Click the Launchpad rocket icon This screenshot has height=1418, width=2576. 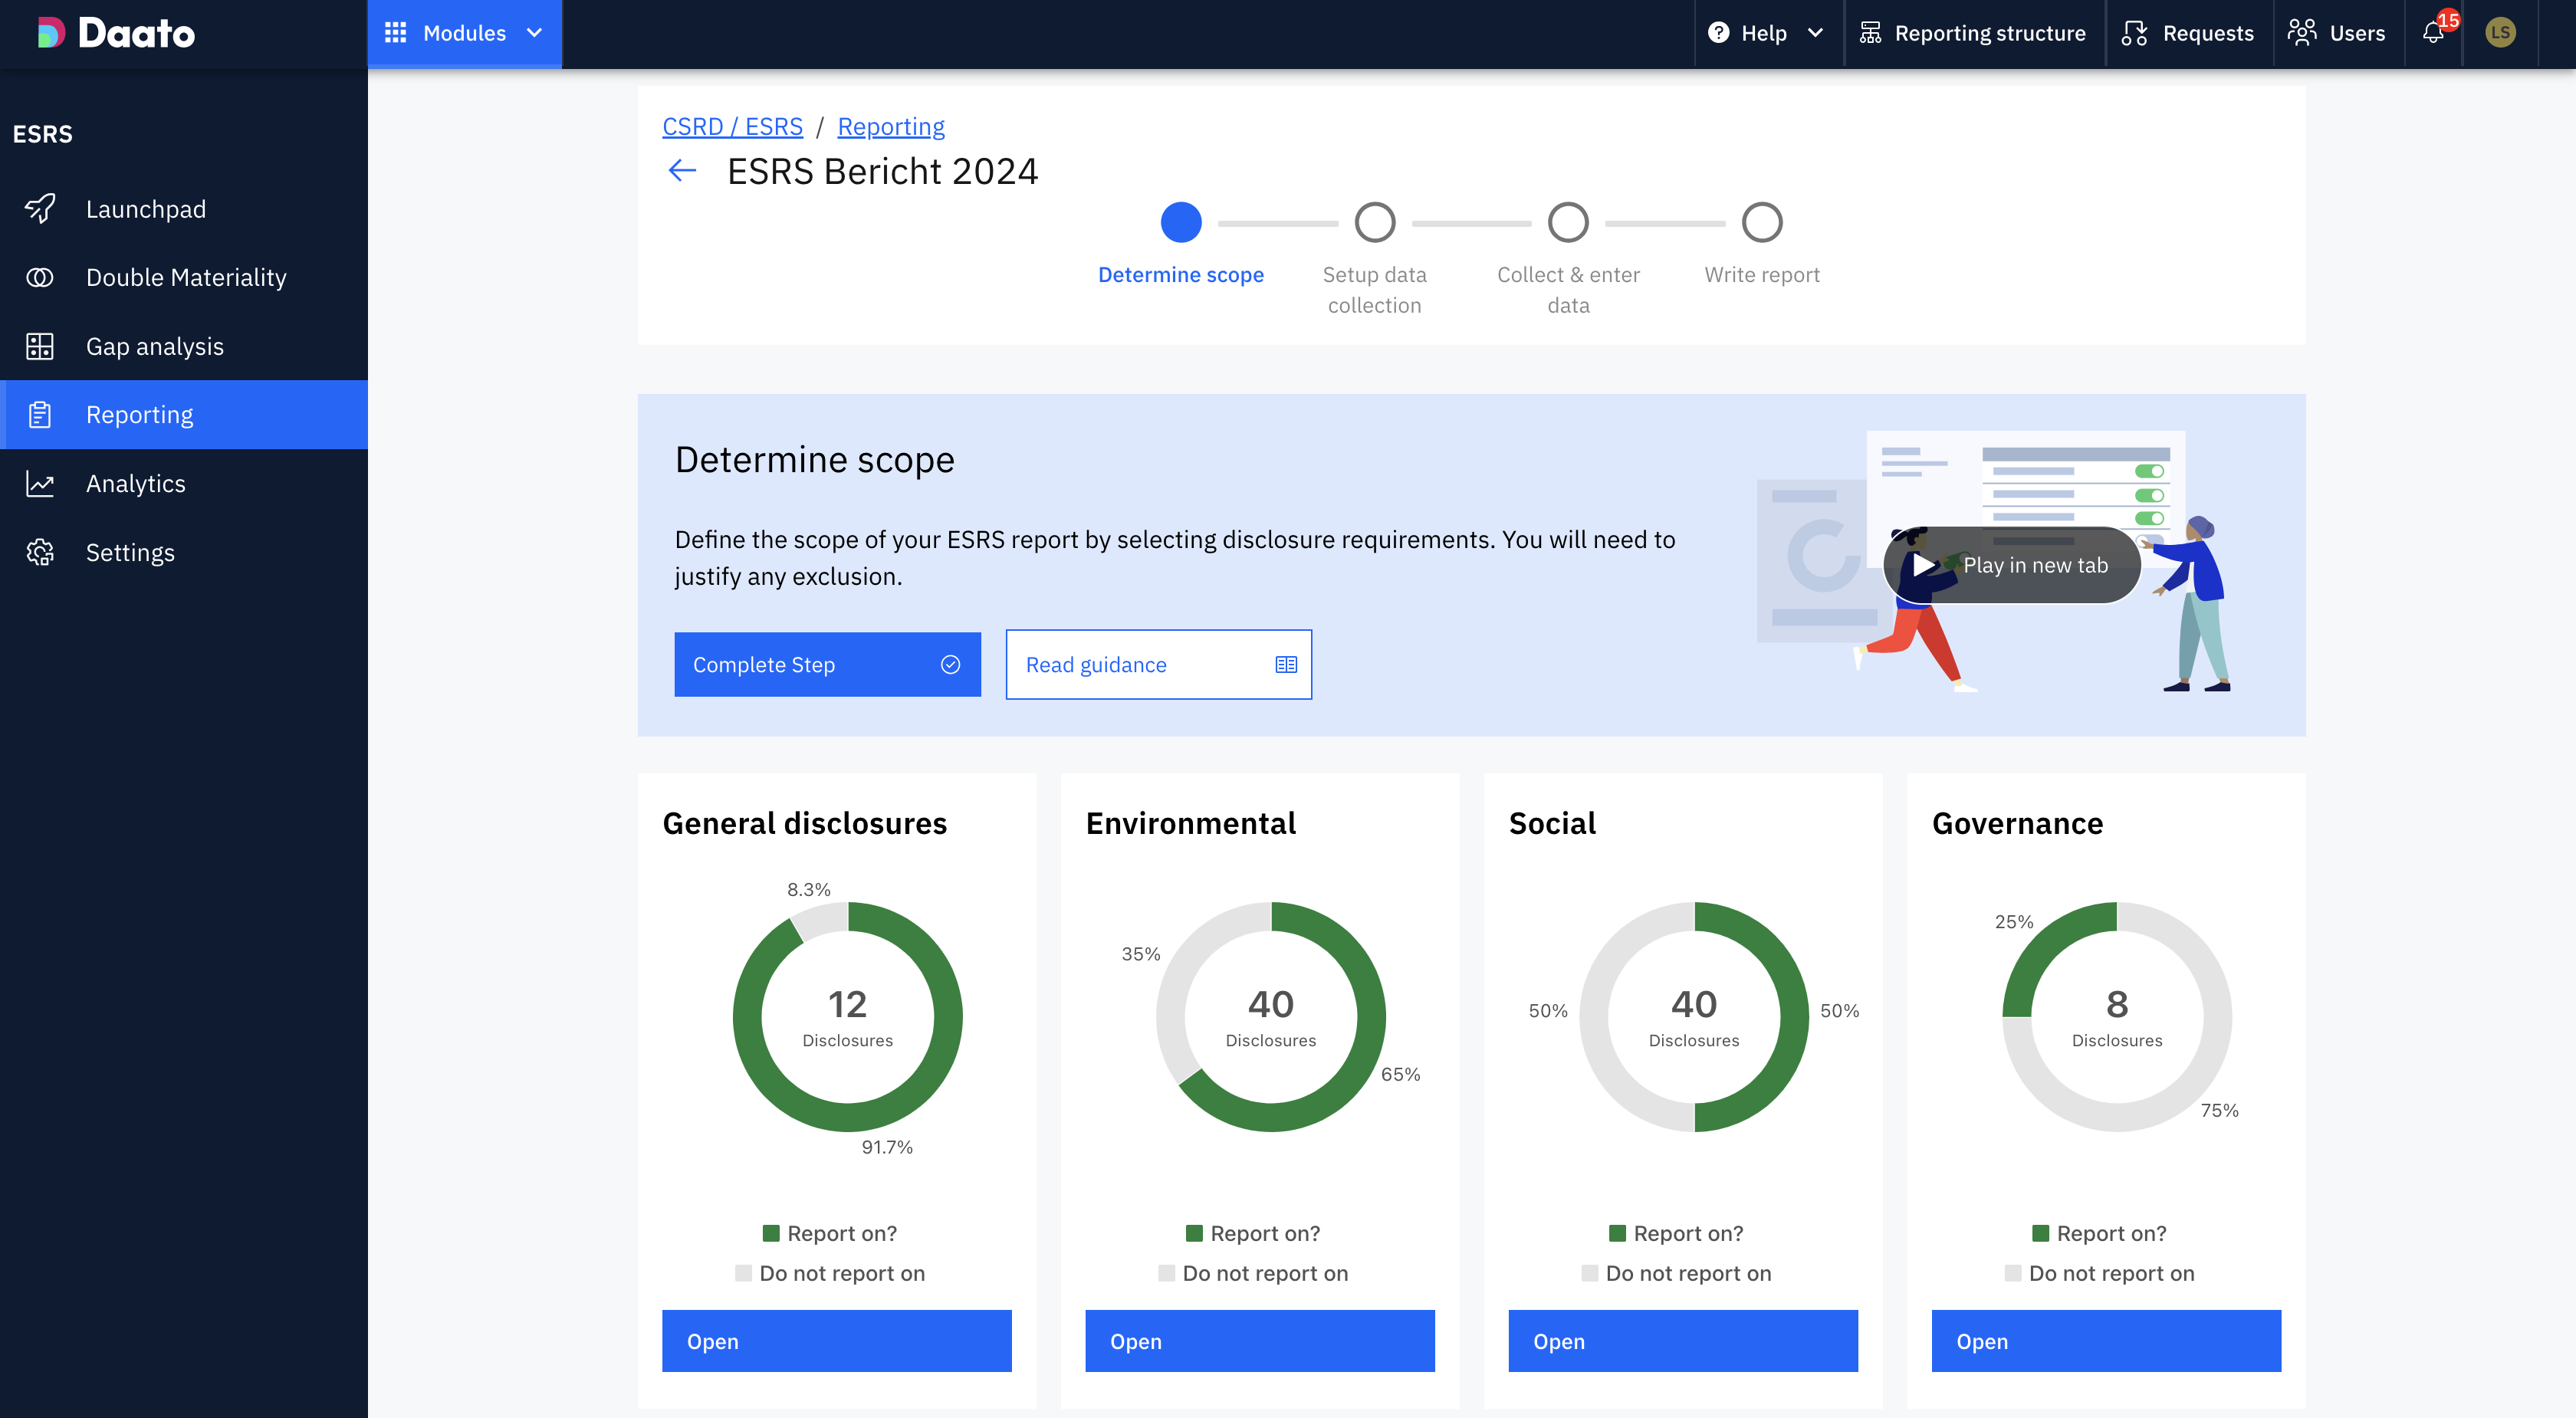40,209
